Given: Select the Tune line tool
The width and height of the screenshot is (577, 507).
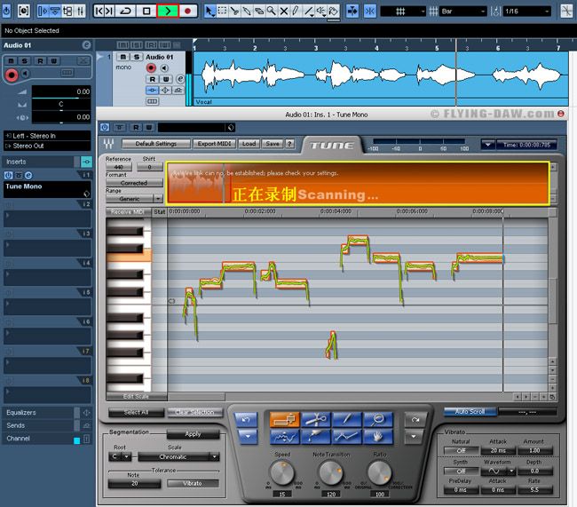Looking at the screenshot, I should (x=346, y=437).
